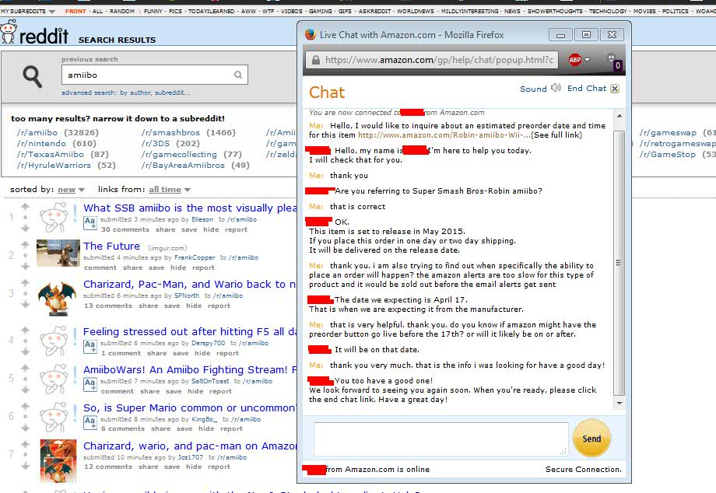
Task: Open the 'Charizard, wario, and pac-man on Amazon' post thumbnail
Action: point(58,460)
